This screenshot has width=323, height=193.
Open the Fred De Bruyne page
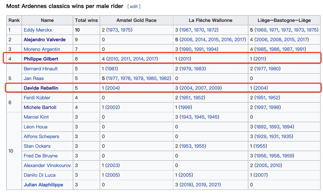(x=41, y=156)
